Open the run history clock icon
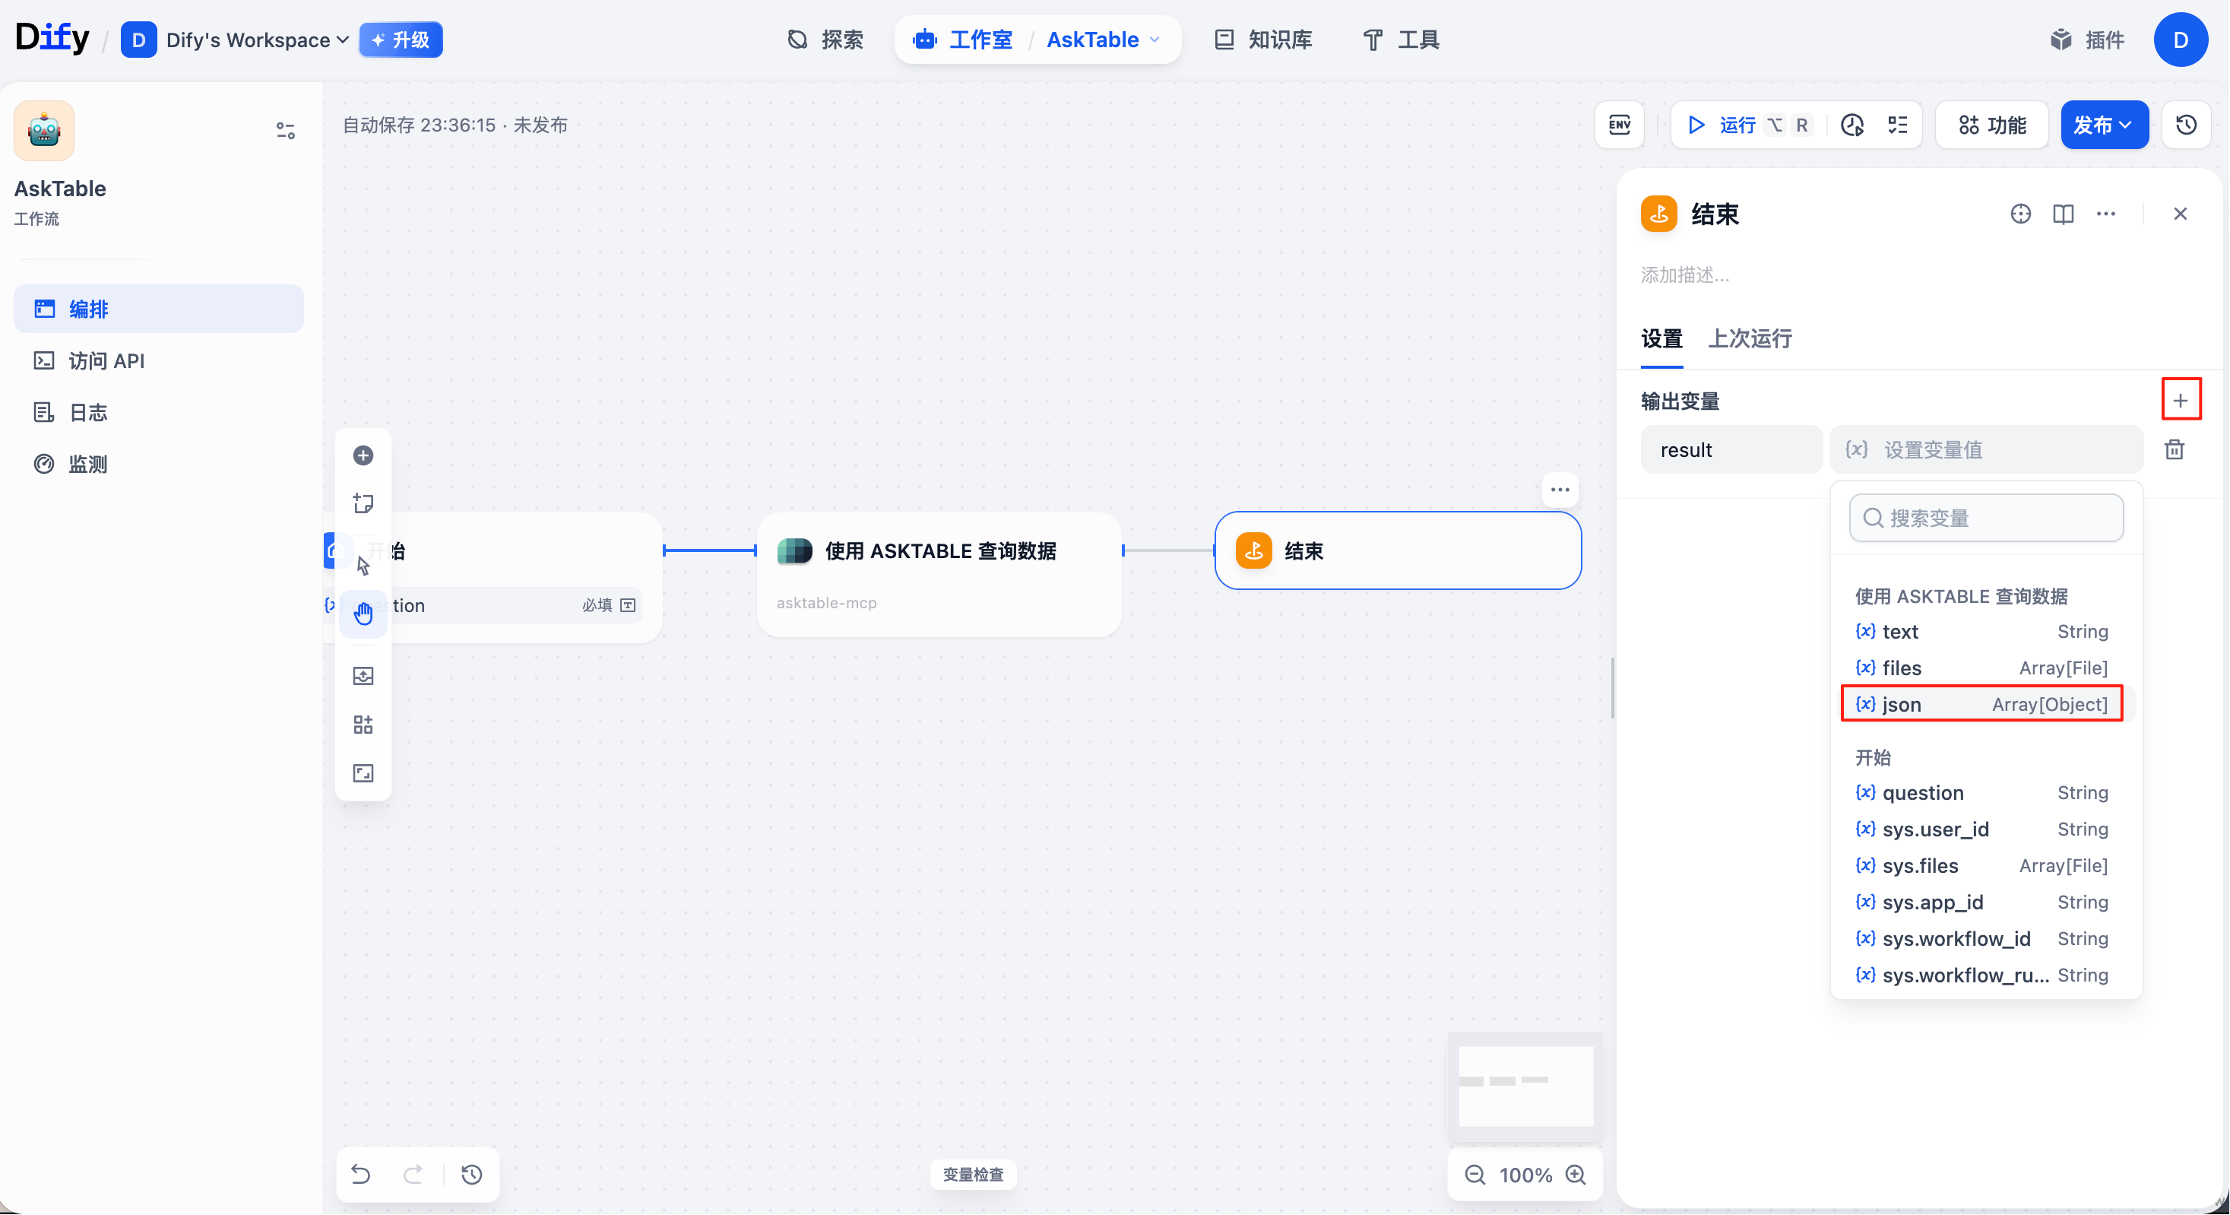Viewport: 2230px width, 1215px height. point(1851,125)
